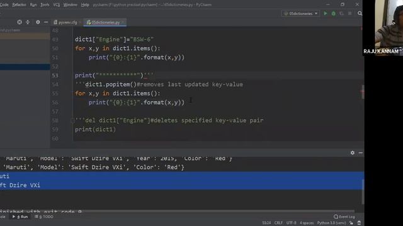This screenshot has height=226, width=403.
Task: Click the rightmost status bar icon
Action: (x=360, y=223)
